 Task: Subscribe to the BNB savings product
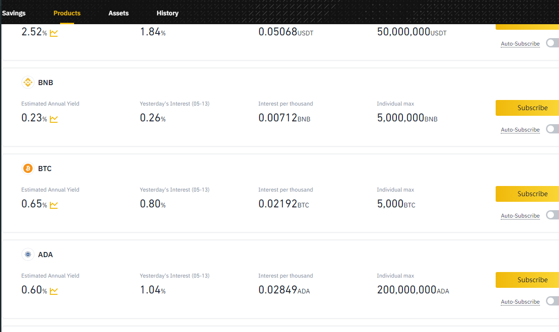[527, 108]
